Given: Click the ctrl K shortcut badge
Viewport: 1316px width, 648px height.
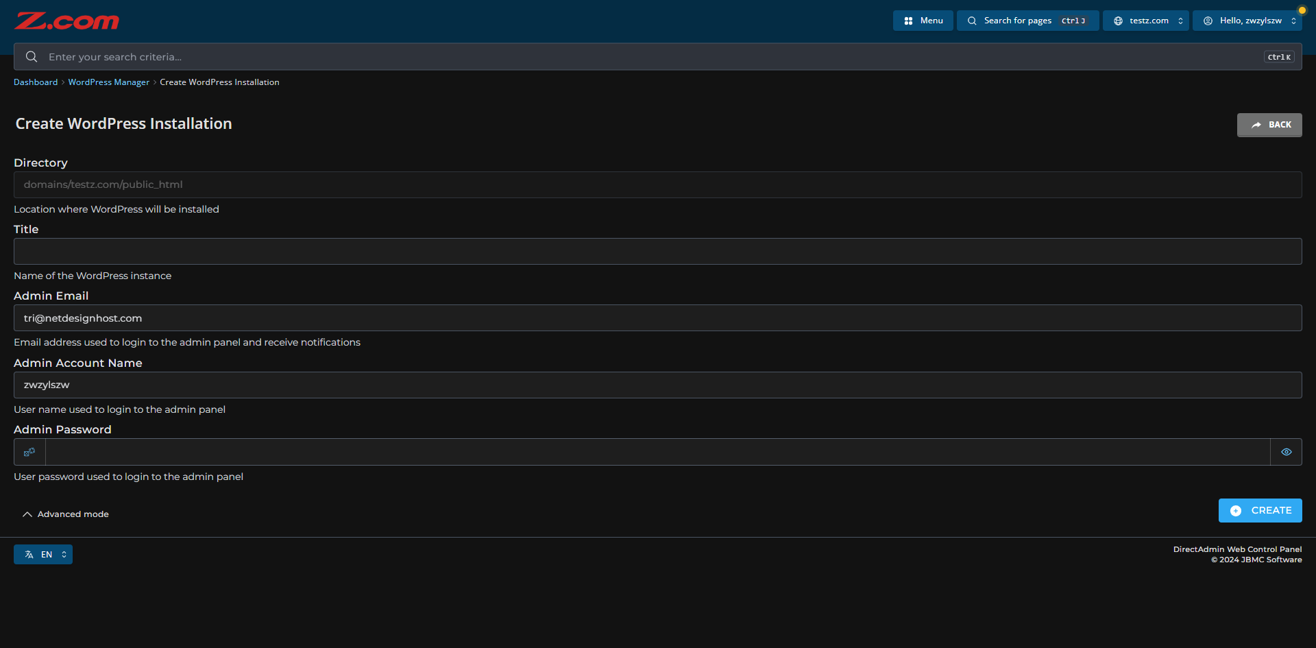Looking at the screenshot, I should [x=1279, y=57].
